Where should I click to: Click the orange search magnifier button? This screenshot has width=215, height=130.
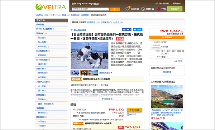click(x=115, y=9)
